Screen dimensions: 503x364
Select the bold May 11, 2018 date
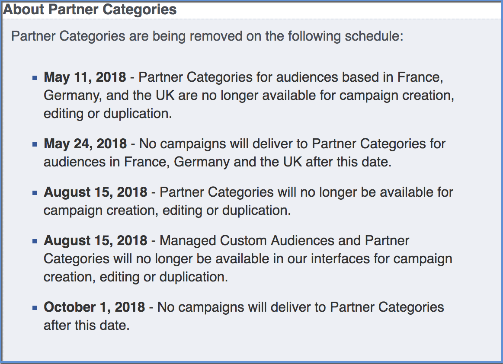[x=85, y=77]
